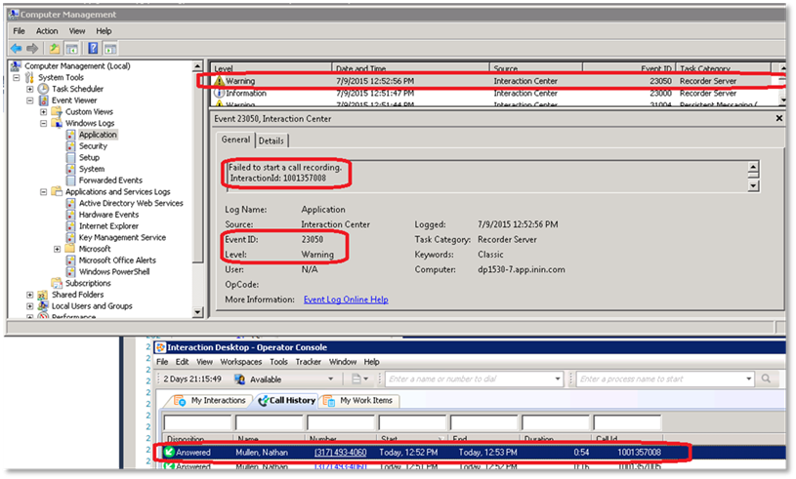Viewport: 796px width, 479px height.
Task: Open the dial name or number dropdown arrow
Action: click(558, 379)
